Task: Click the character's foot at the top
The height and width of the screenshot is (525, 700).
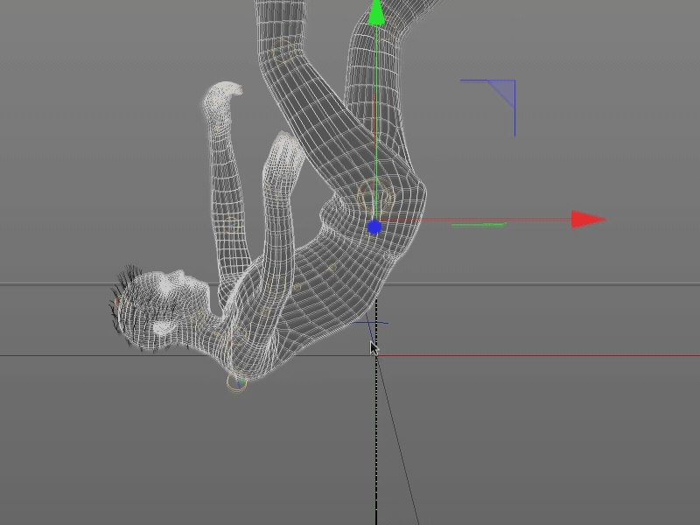Action: pos(223,96)
